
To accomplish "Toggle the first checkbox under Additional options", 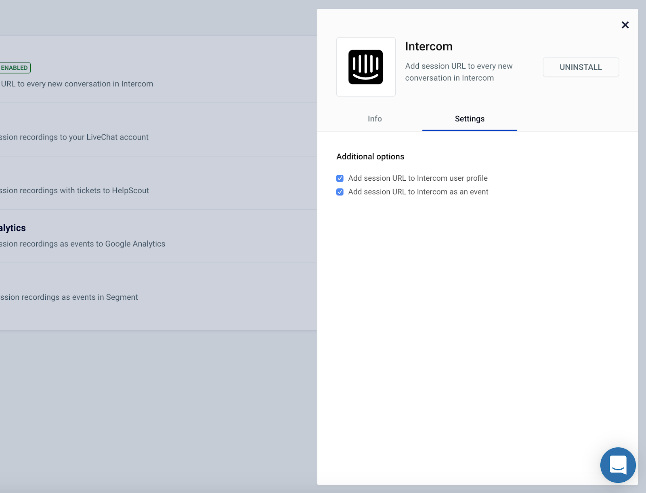I will point(340,178).
